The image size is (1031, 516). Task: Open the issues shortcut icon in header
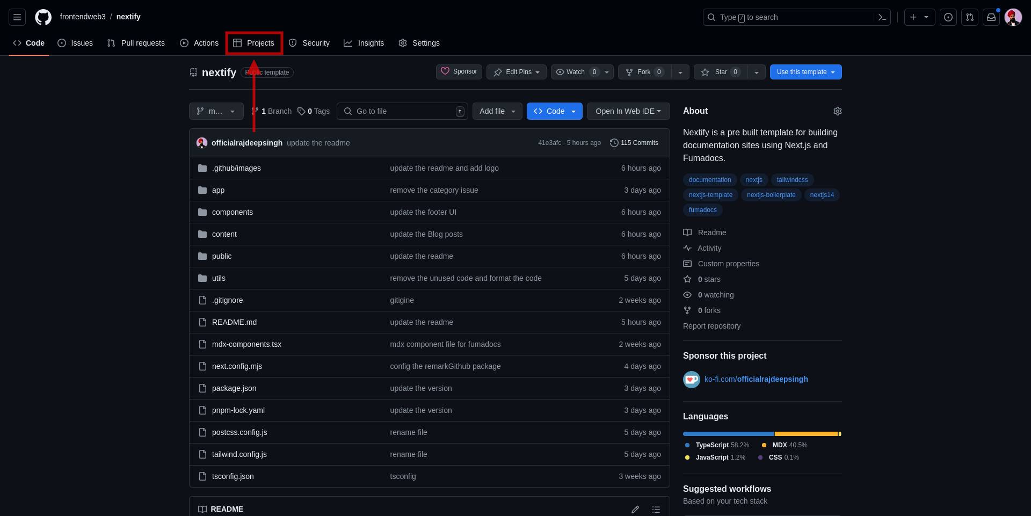coord(948,17)
